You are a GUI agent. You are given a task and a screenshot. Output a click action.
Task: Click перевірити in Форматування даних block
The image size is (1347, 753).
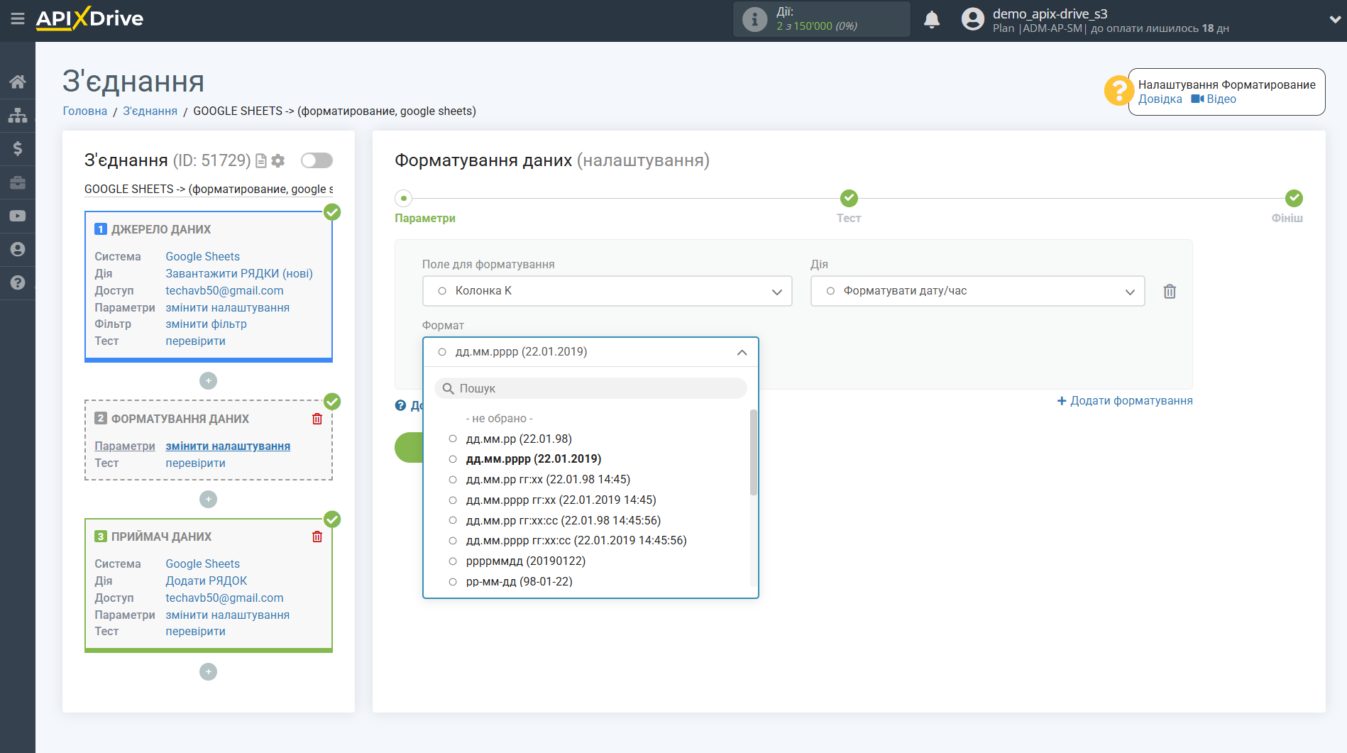tap(195, 463)
